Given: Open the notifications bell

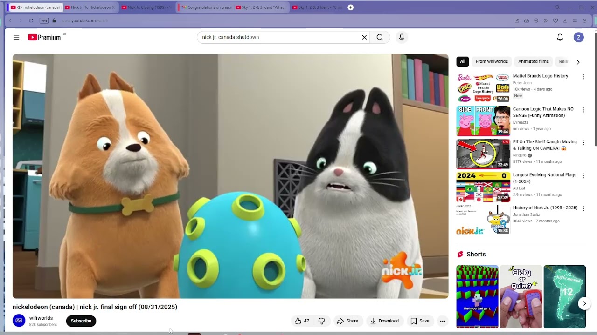Looking at the screenshot, I should (560, 37).
